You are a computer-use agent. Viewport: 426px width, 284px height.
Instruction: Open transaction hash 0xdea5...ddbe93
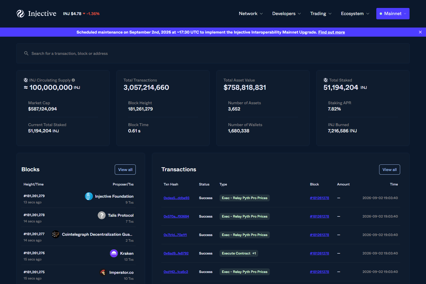(176, 198)
